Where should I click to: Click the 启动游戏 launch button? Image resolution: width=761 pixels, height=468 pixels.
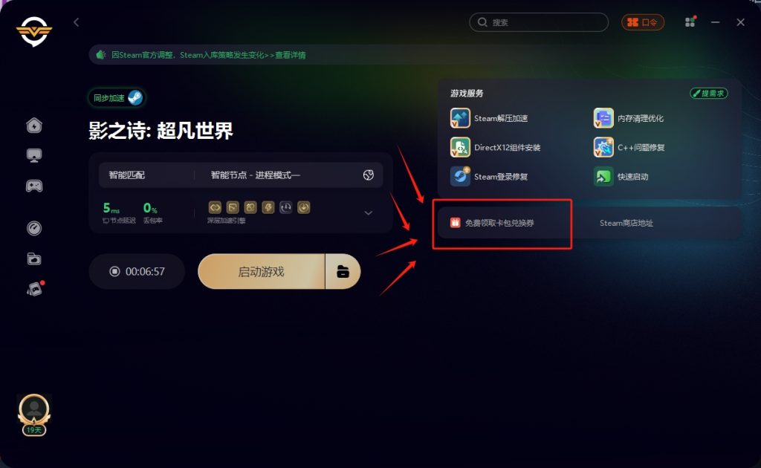(261, 272)
